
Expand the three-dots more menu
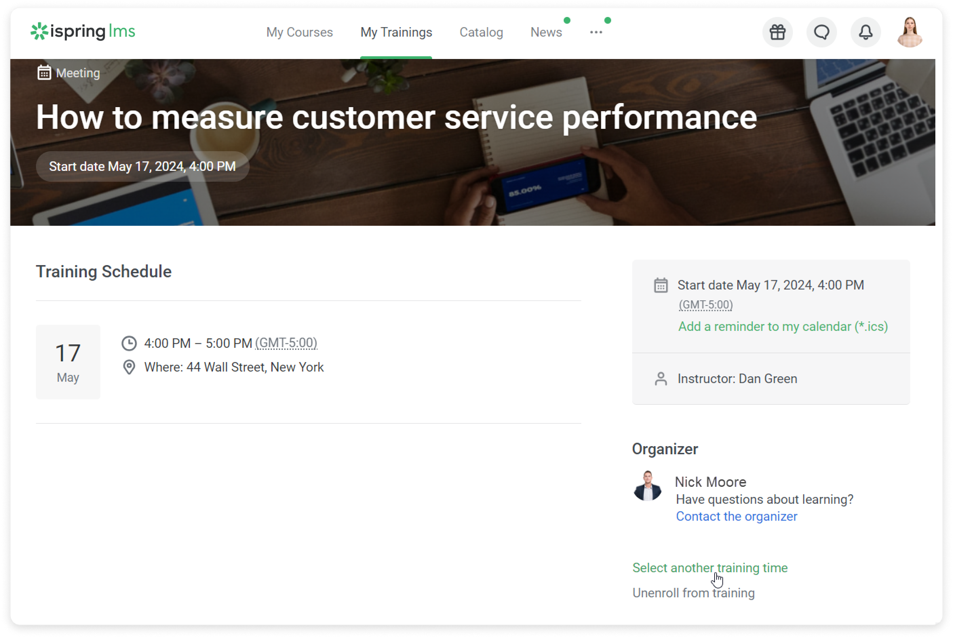[596, 32]
